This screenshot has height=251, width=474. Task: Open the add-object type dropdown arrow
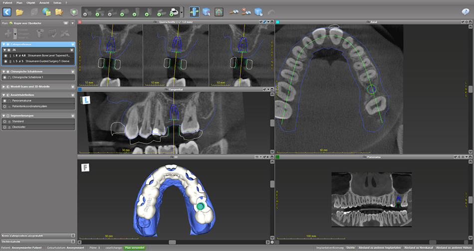[x=15, y=33]
